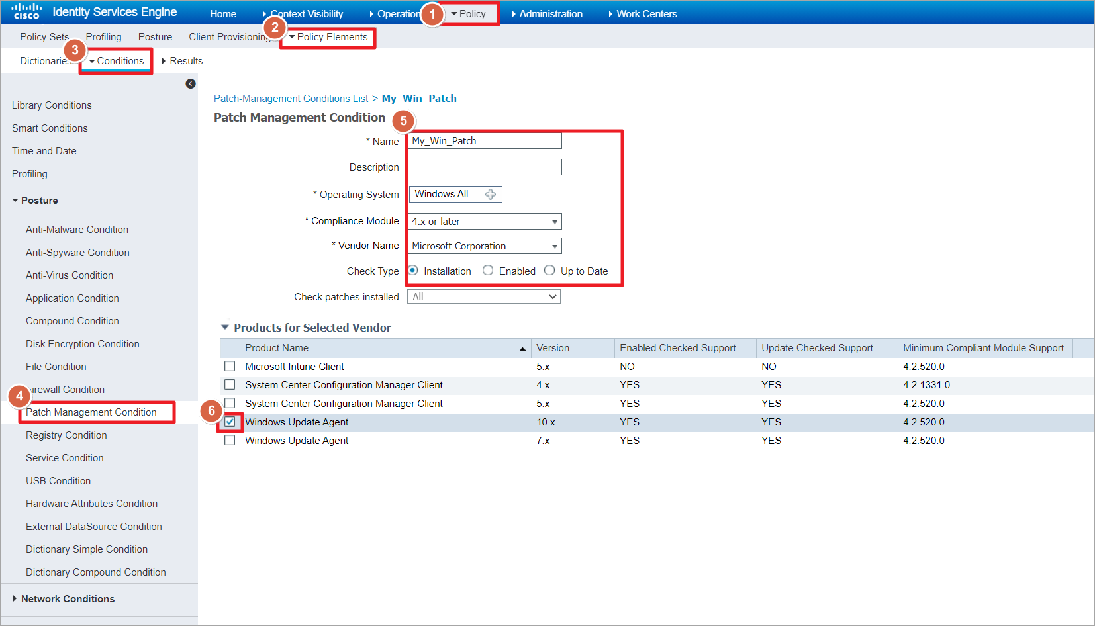
Task: Open Dictionary Simple Condition
Action: (87, 549)
